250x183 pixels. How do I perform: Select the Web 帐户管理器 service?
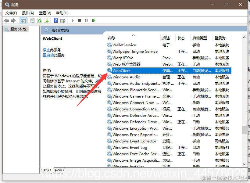[169, 64]
